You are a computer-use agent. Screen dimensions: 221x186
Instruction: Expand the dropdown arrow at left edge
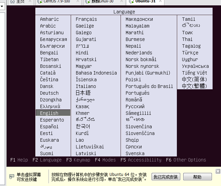(2, 6)
